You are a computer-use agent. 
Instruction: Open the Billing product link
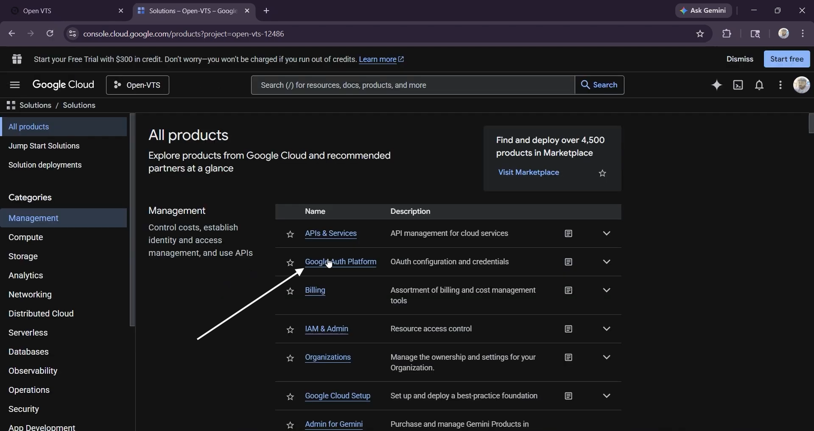(x=315, y=291)
